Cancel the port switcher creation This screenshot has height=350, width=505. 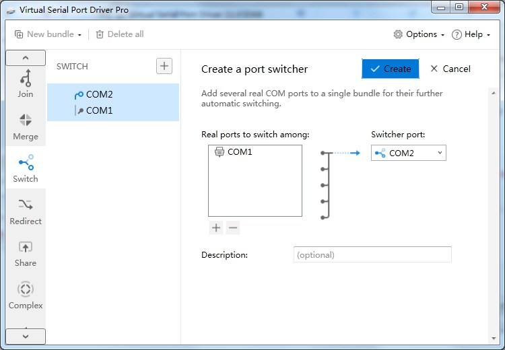coord(450,69)
